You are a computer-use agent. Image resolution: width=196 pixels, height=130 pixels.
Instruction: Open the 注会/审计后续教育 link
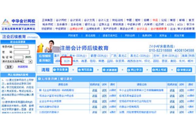click(182, 29)
